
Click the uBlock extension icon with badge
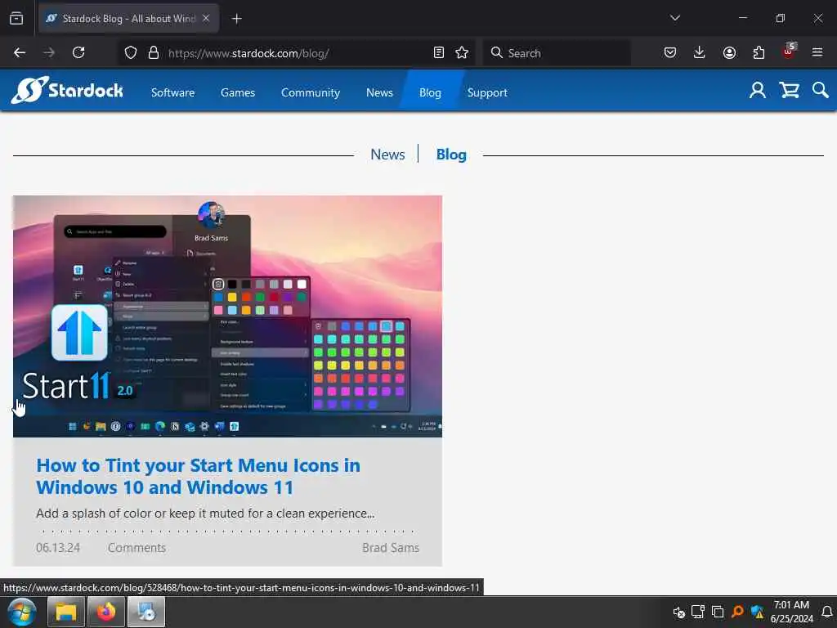pyautogui.click(x=789, y=52)
